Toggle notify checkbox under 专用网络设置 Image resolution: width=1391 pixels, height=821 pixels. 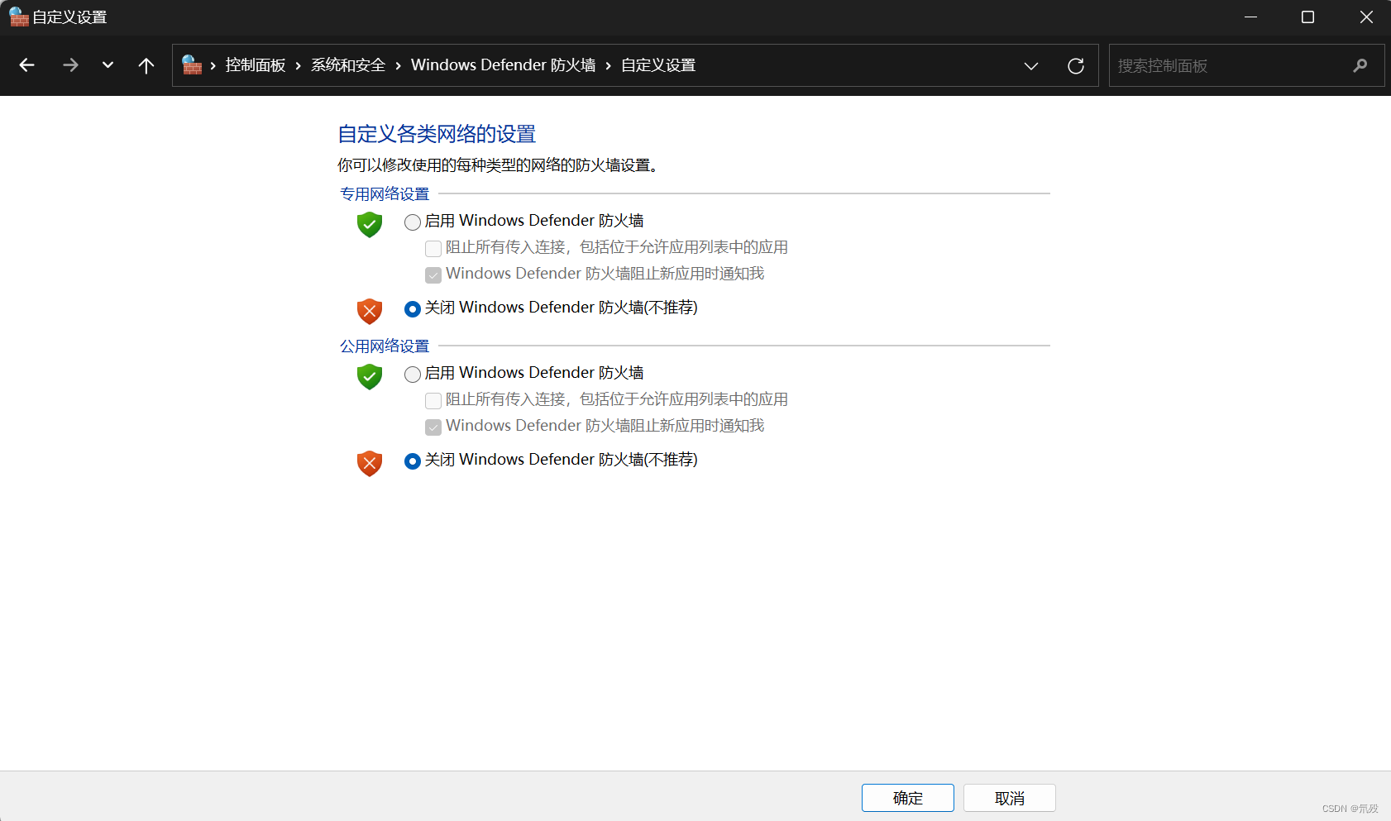pos(433,274)
